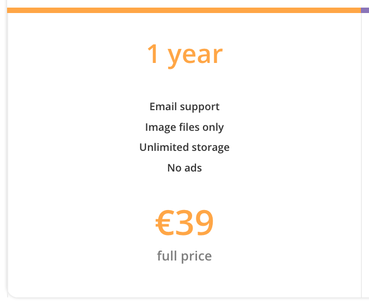Screen dimensions: 369x305
Task: Click the word "support" in the features
Action: [x=200, y=107]
